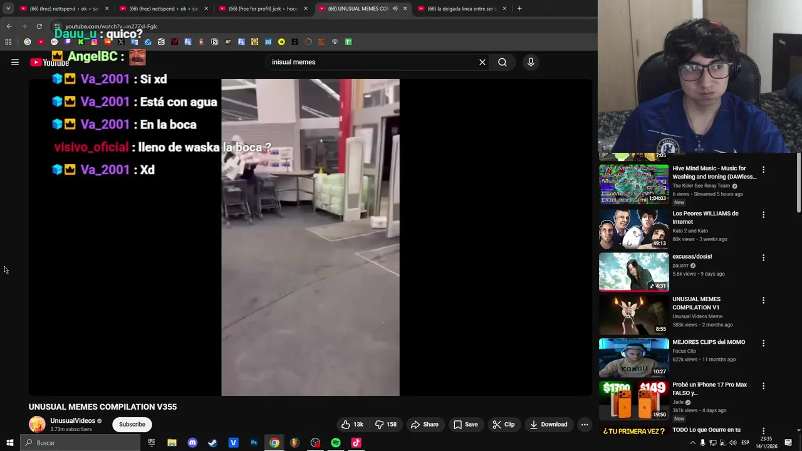Open UNUSUAL MEMES COMPILATION V1 title
The image size is (802, 451).
697,303
